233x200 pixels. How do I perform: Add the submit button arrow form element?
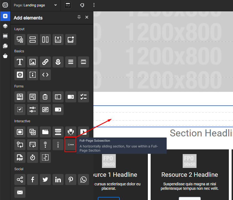(58, 110)
